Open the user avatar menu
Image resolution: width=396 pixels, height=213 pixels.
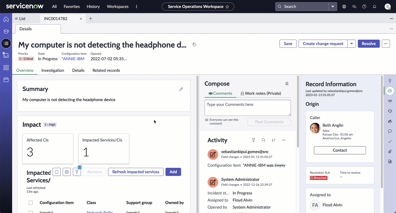(387, 7)
